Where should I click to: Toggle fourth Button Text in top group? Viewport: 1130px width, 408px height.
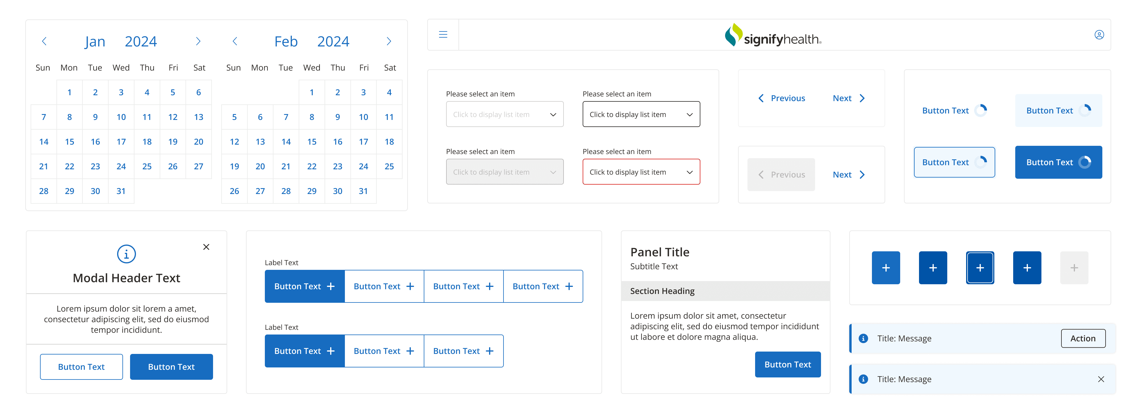tap(543, 287)
